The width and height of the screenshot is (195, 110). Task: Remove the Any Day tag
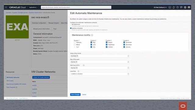tap(76, 62)
